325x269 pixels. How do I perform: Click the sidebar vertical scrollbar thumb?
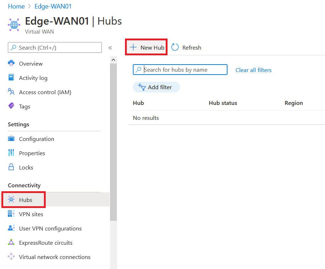click(113, 142)
